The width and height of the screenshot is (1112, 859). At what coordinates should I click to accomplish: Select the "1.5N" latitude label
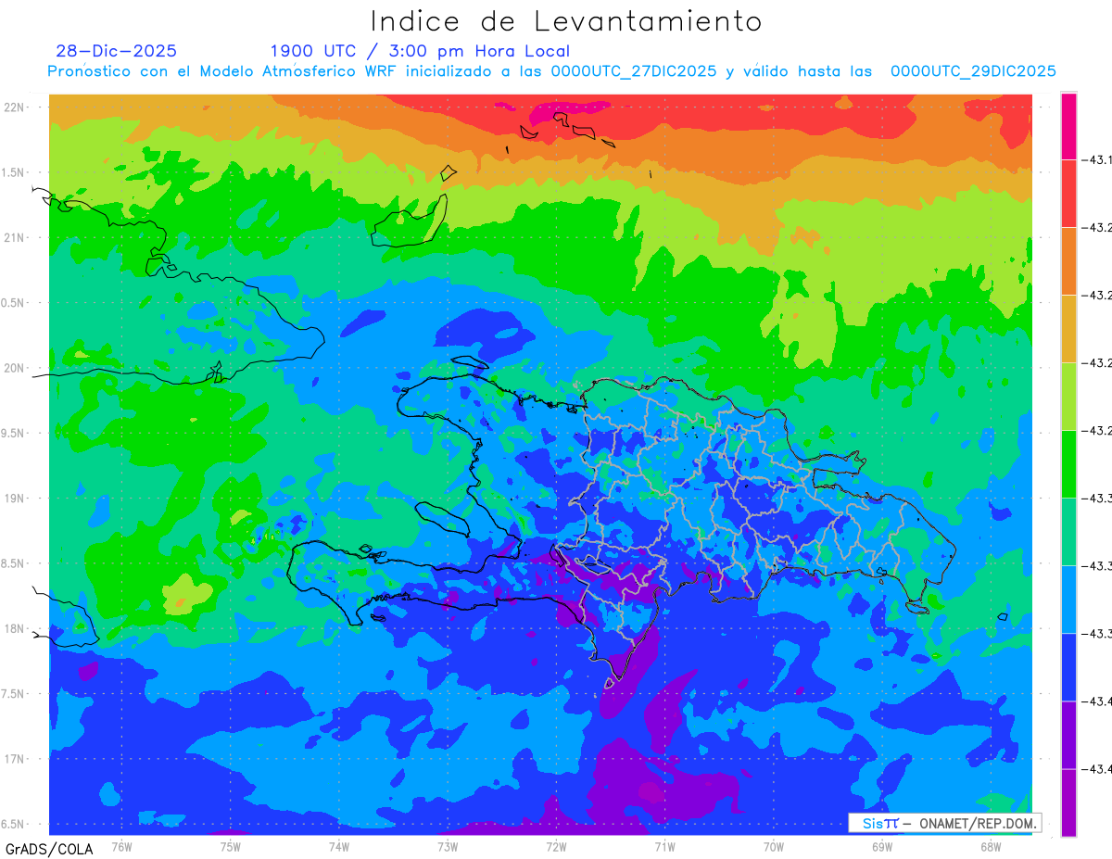click(13, 172)
